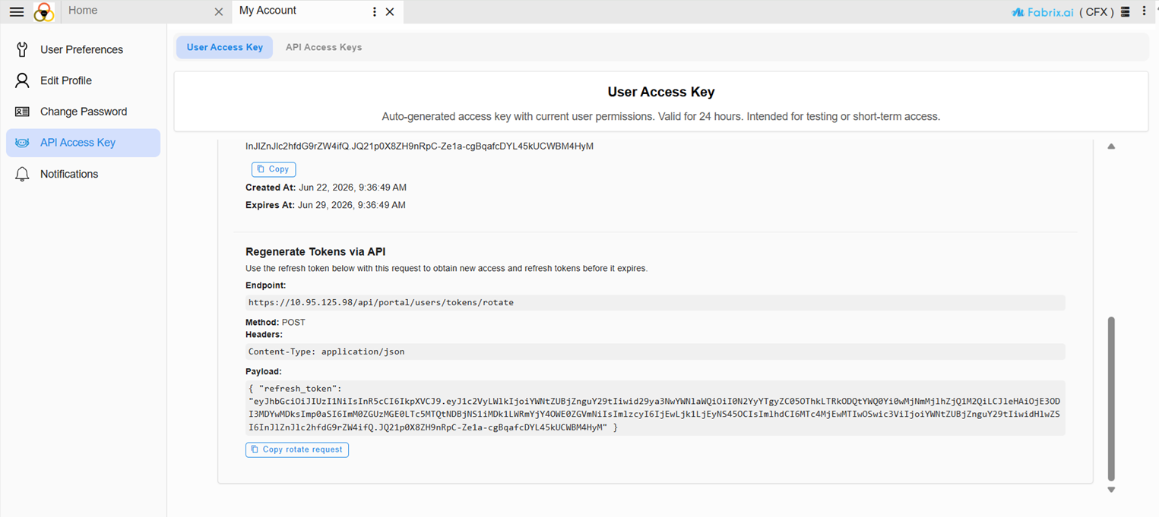This screenshot has width=1159, height=517.
Task: Click the refresh_token payload text block
Action: [x=654, y=408]
